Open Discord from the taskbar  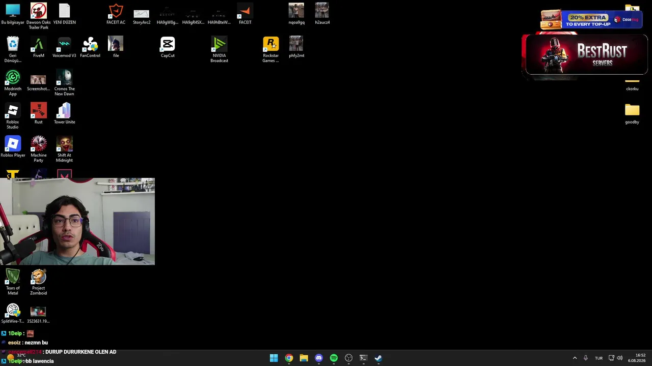[x=319, y=358]
